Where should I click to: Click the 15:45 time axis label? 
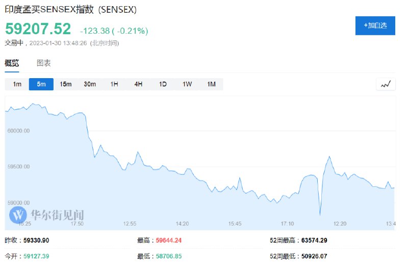235,224
